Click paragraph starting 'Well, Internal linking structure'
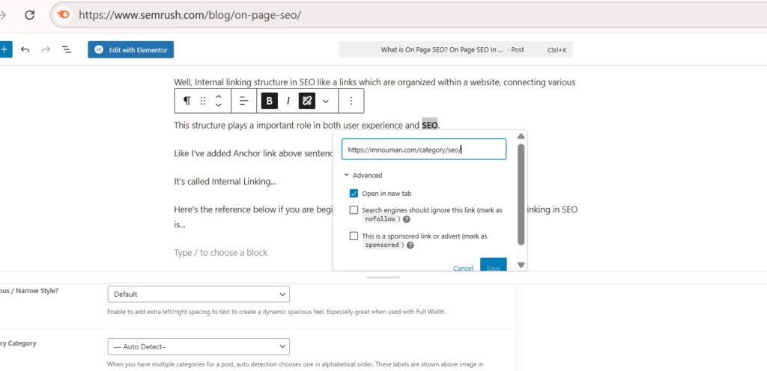The width and height of the screenshot is (767, 371). (x=375, y=82)
